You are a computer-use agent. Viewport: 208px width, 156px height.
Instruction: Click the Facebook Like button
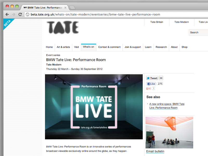pos(151,84)
